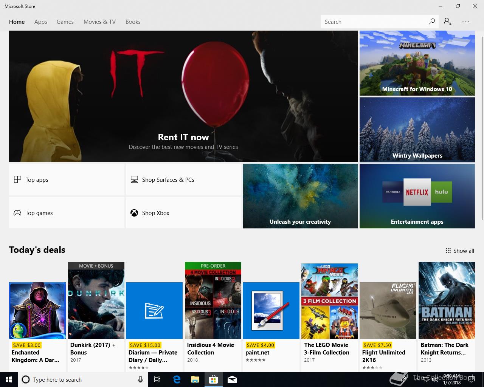Click the Shop Surfaces laptop icon
The image size is (484, 387).
pyautogui.click(x=134, y=180)
